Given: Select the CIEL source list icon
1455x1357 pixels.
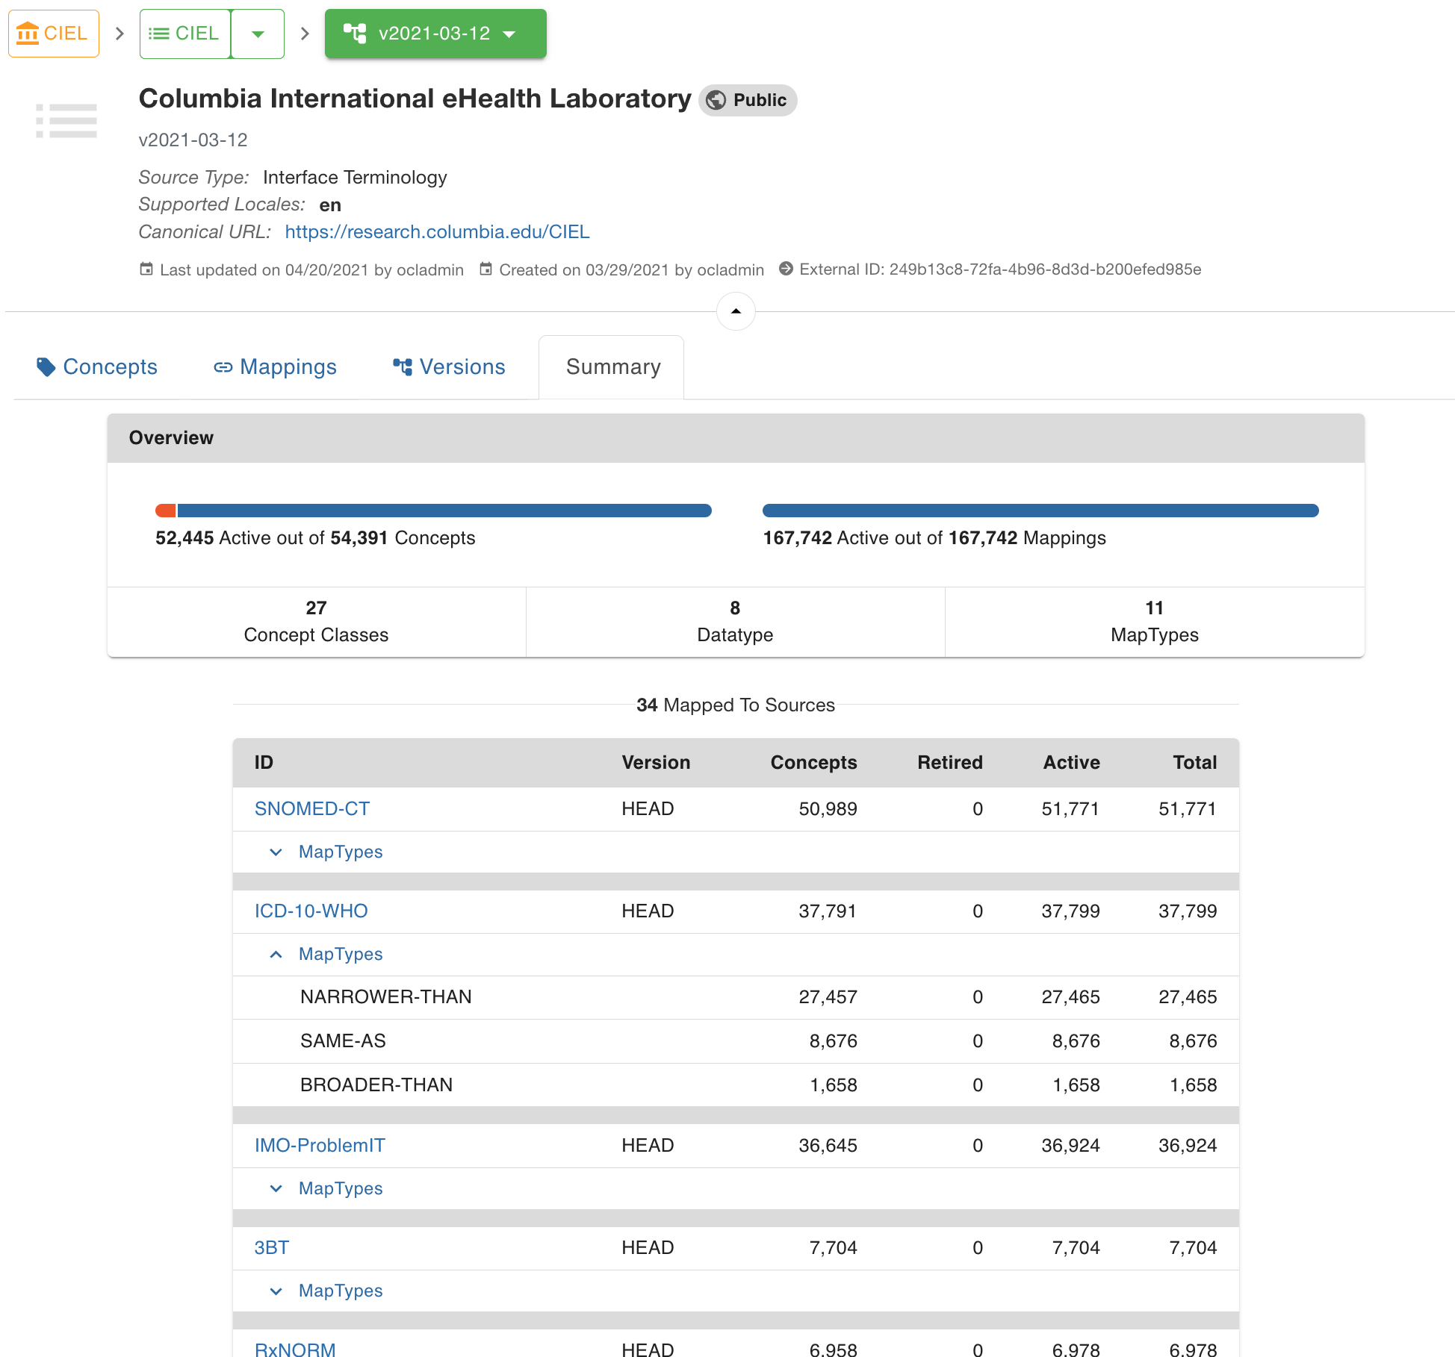Looking at the screenshot, I should 158,33.
